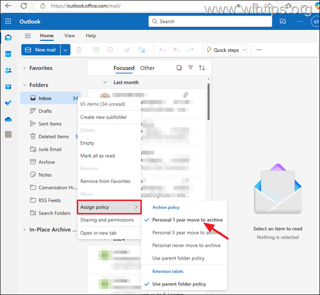Open OneDrive cloud icon in rail
Viewport: 320px width, 295px height.
8,119
